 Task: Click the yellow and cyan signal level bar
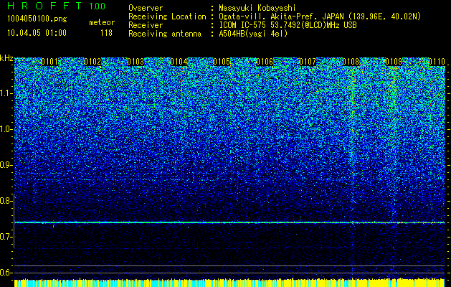tap(229, 283)
